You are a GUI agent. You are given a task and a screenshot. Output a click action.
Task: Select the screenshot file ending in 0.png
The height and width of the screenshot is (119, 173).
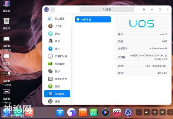click(x=6, y=61)
